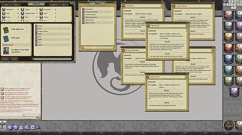This screenshot has width=242, height=135.
Task: Click link icon in Valkyrie Thrust window header
Action: pos(147,77)
